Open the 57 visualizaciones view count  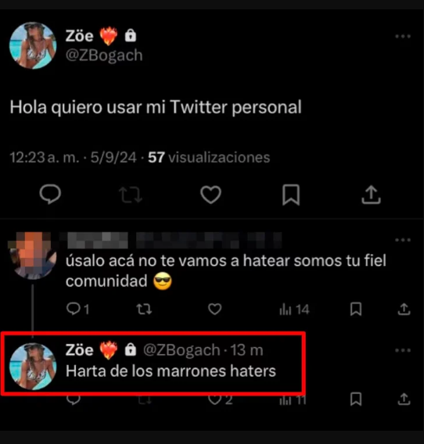[209, 157]
